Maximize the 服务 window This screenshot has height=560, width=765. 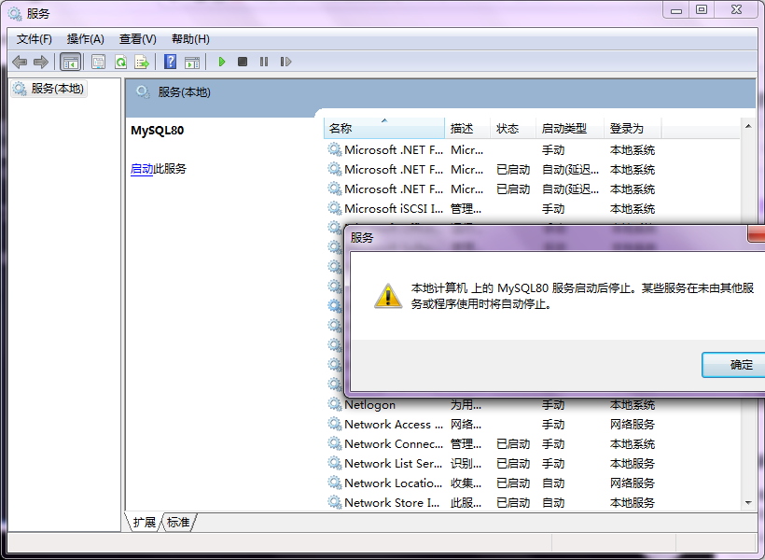[702, 9]
